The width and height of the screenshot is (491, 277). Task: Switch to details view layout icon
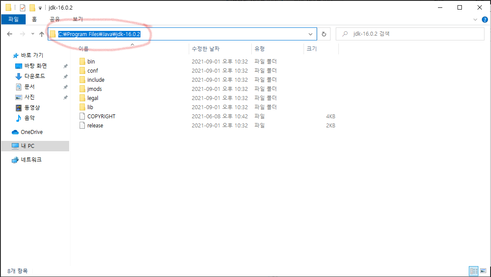click(474, 271)
